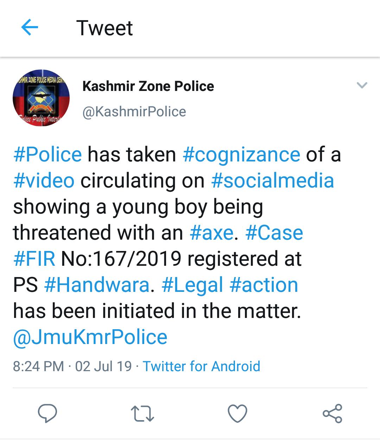The width and height of the screenshot is (380, 442).
Task: Go back using the arrow icon
Action: [x=30, y=27]
